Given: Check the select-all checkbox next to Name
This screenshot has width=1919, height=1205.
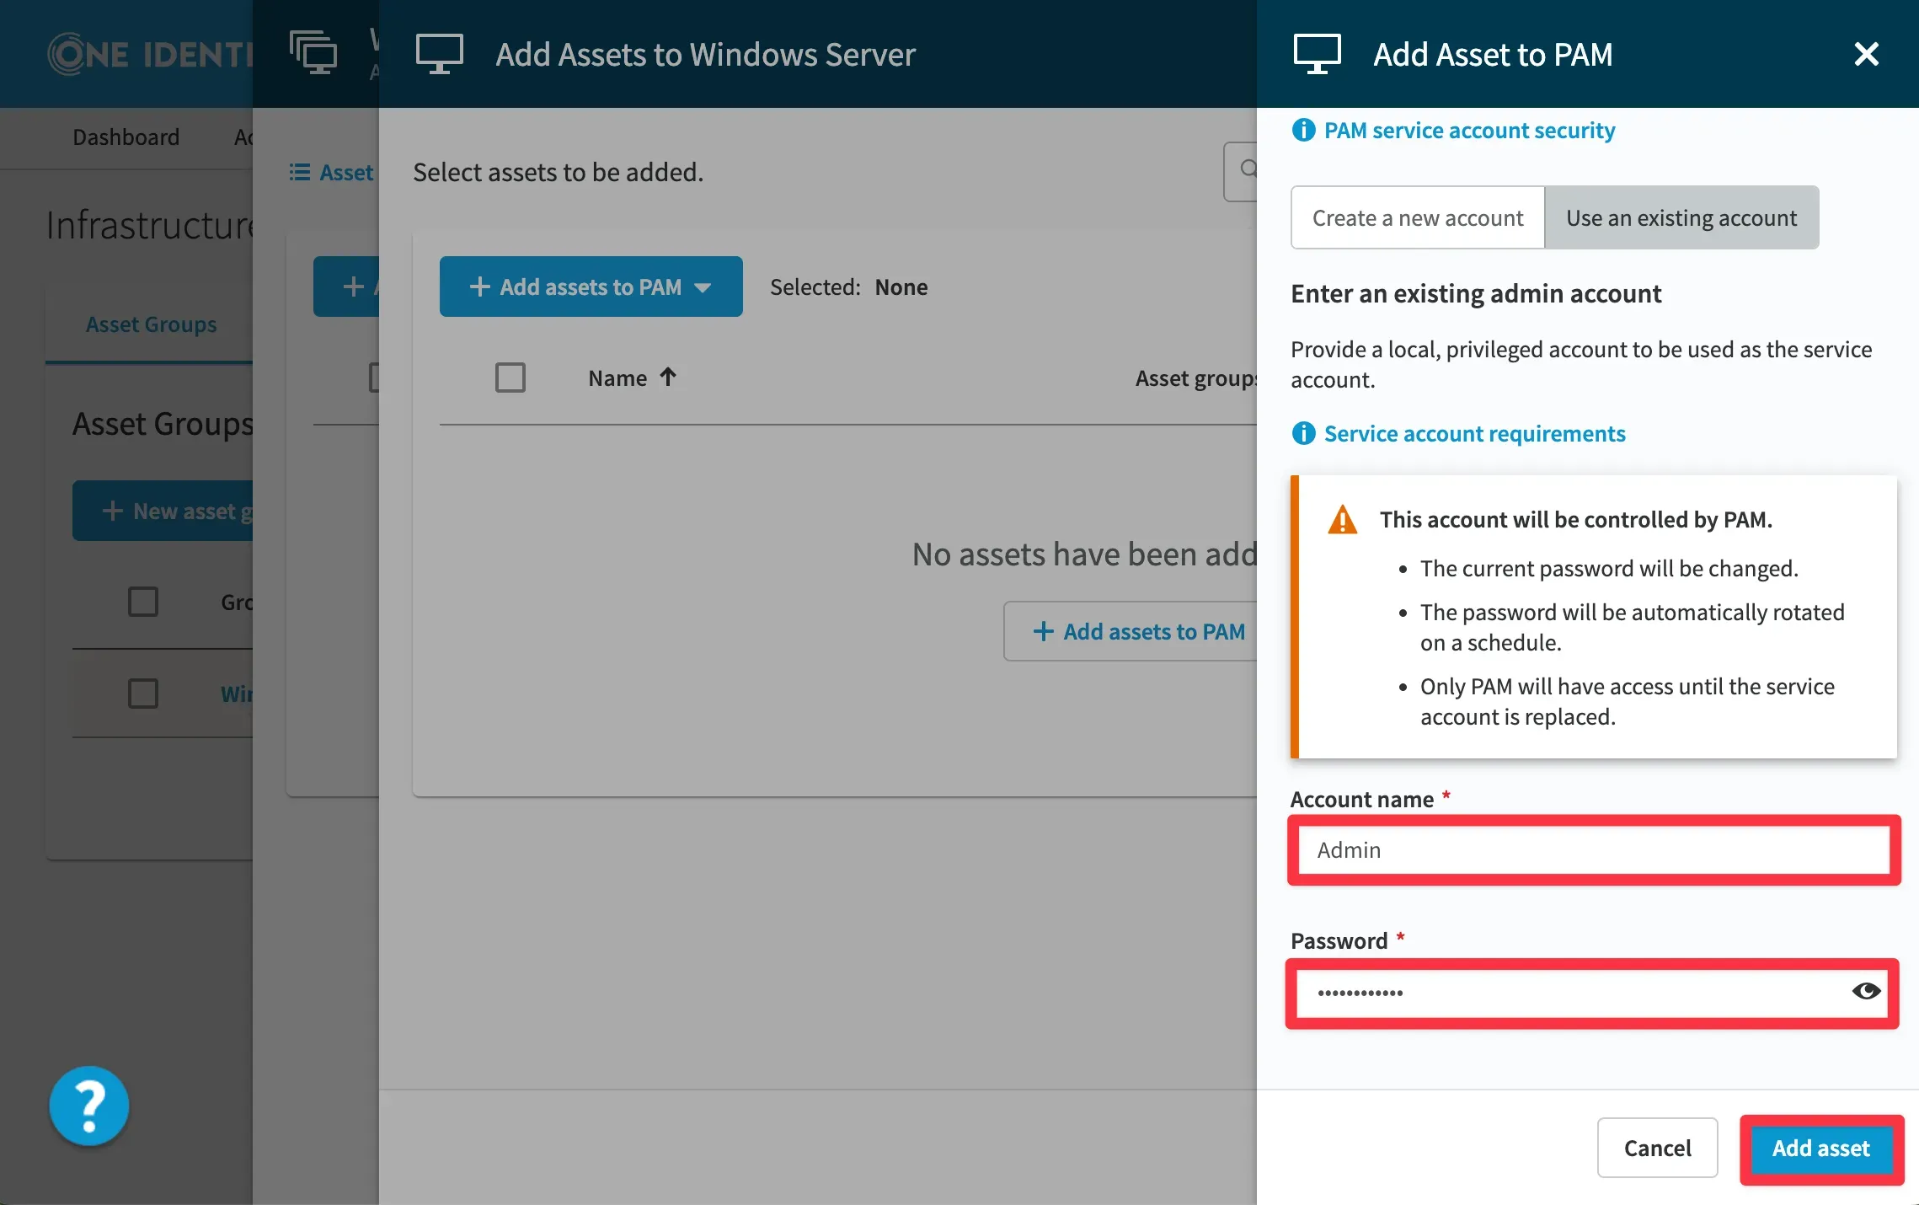Looking at the screenshot, I should tap(510, 378).
